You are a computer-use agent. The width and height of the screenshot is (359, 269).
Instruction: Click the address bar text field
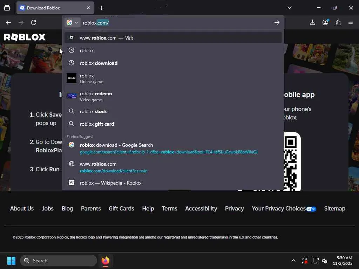coord(176,23)
